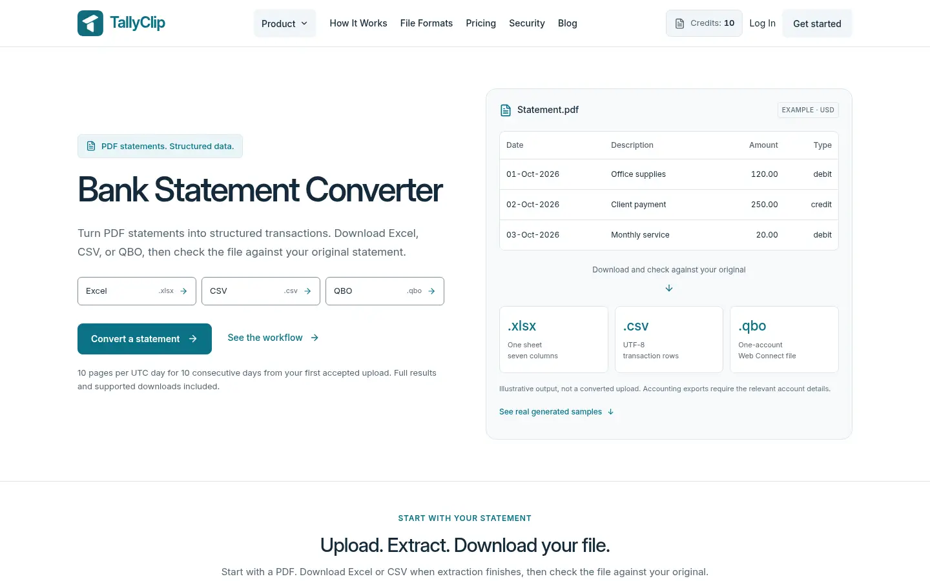930x581 pixels.
Task: Click the 250.00 amount cell
Action: [764, 205]
